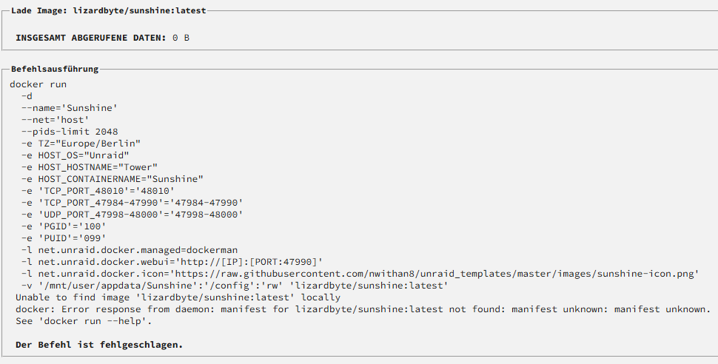Click the 'Der Befehl ist fehlgeschlagen.' message
The width and height of the screenshot is (718, 364).
click(x=99, y=345)
